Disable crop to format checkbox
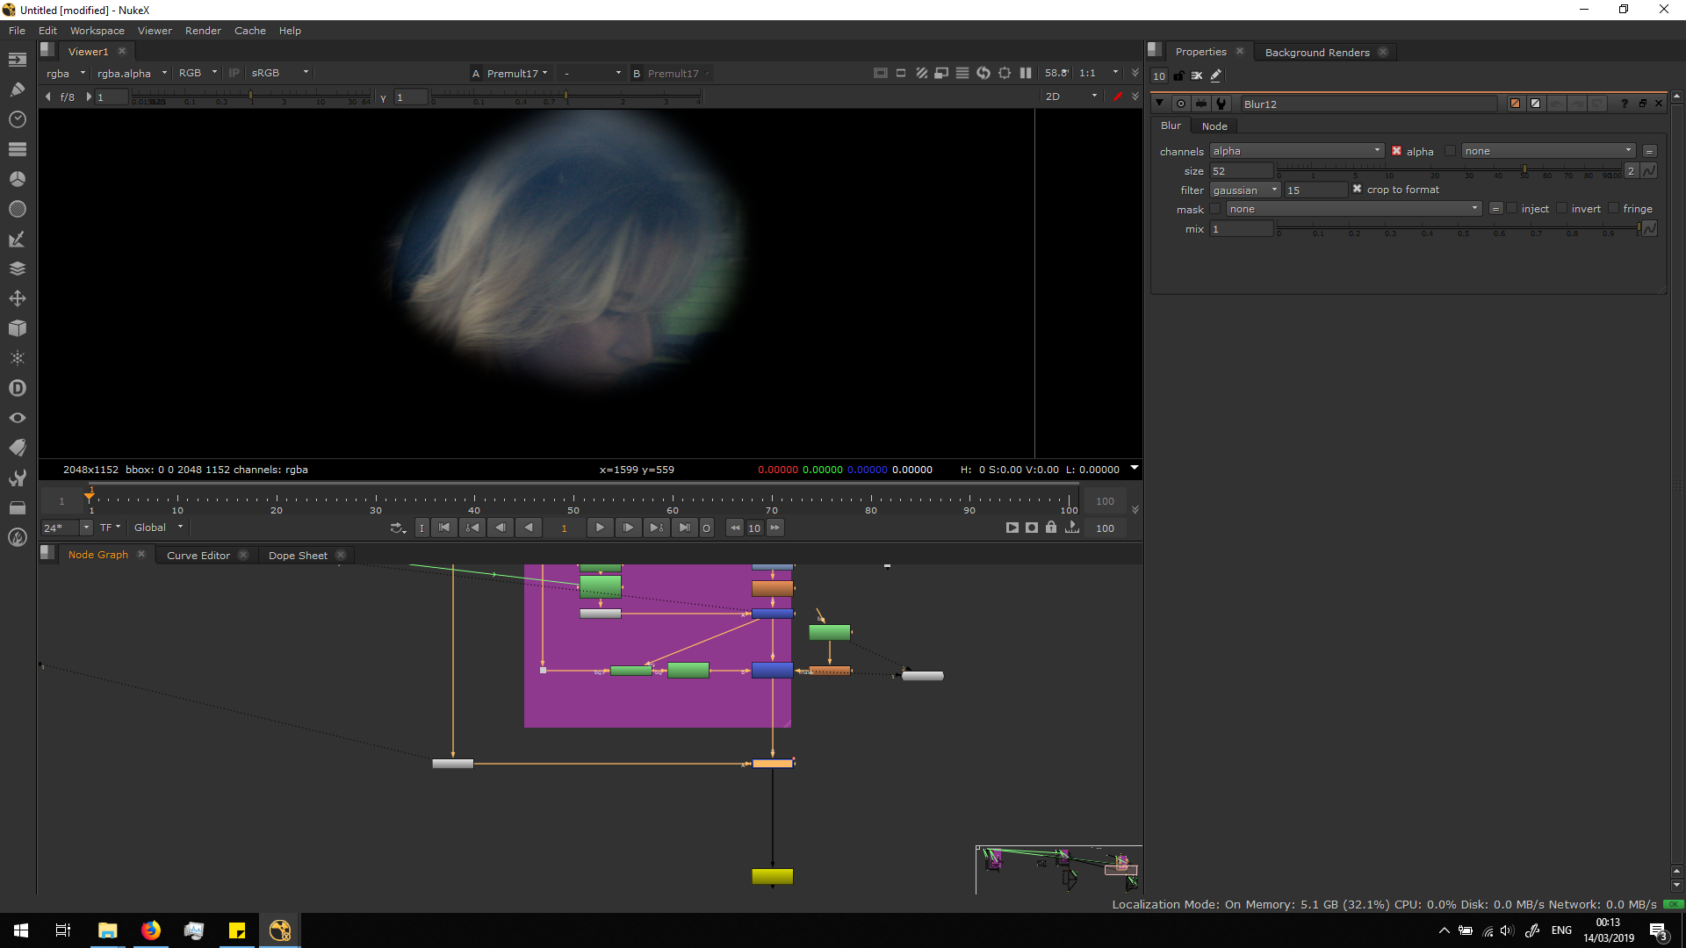 (x=1357, y=190)
